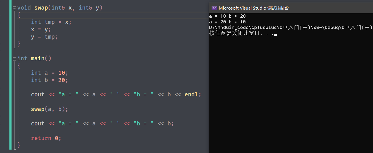The height and width of the screenshot is (153, 373).
Task: Collapse the main function fold marker
Action: [x=15, y=59]
